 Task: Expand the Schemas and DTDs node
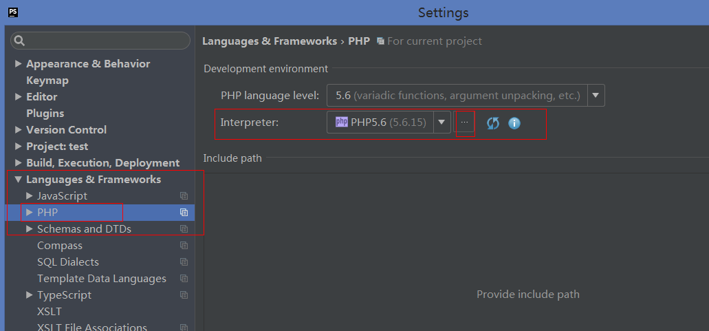coord(29,229)
